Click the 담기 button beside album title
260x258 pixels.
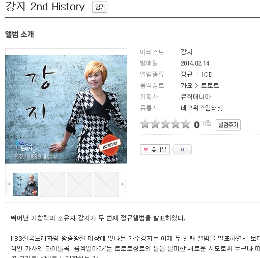pyautogui.click(x=100, y=7)
